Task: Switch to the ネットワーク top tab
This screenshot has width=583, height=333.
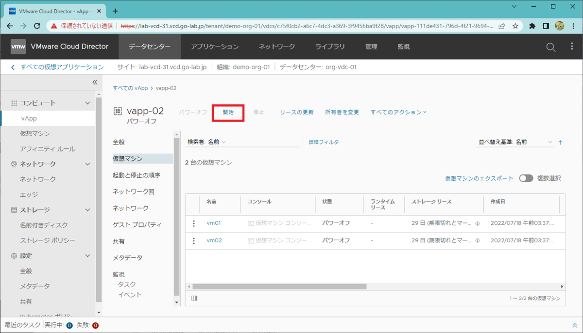Action: (277, 47)
